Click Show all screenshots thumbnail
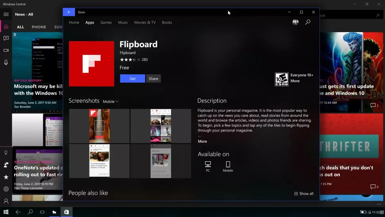The height and width of the screenshot is (217, 385). 161,161
